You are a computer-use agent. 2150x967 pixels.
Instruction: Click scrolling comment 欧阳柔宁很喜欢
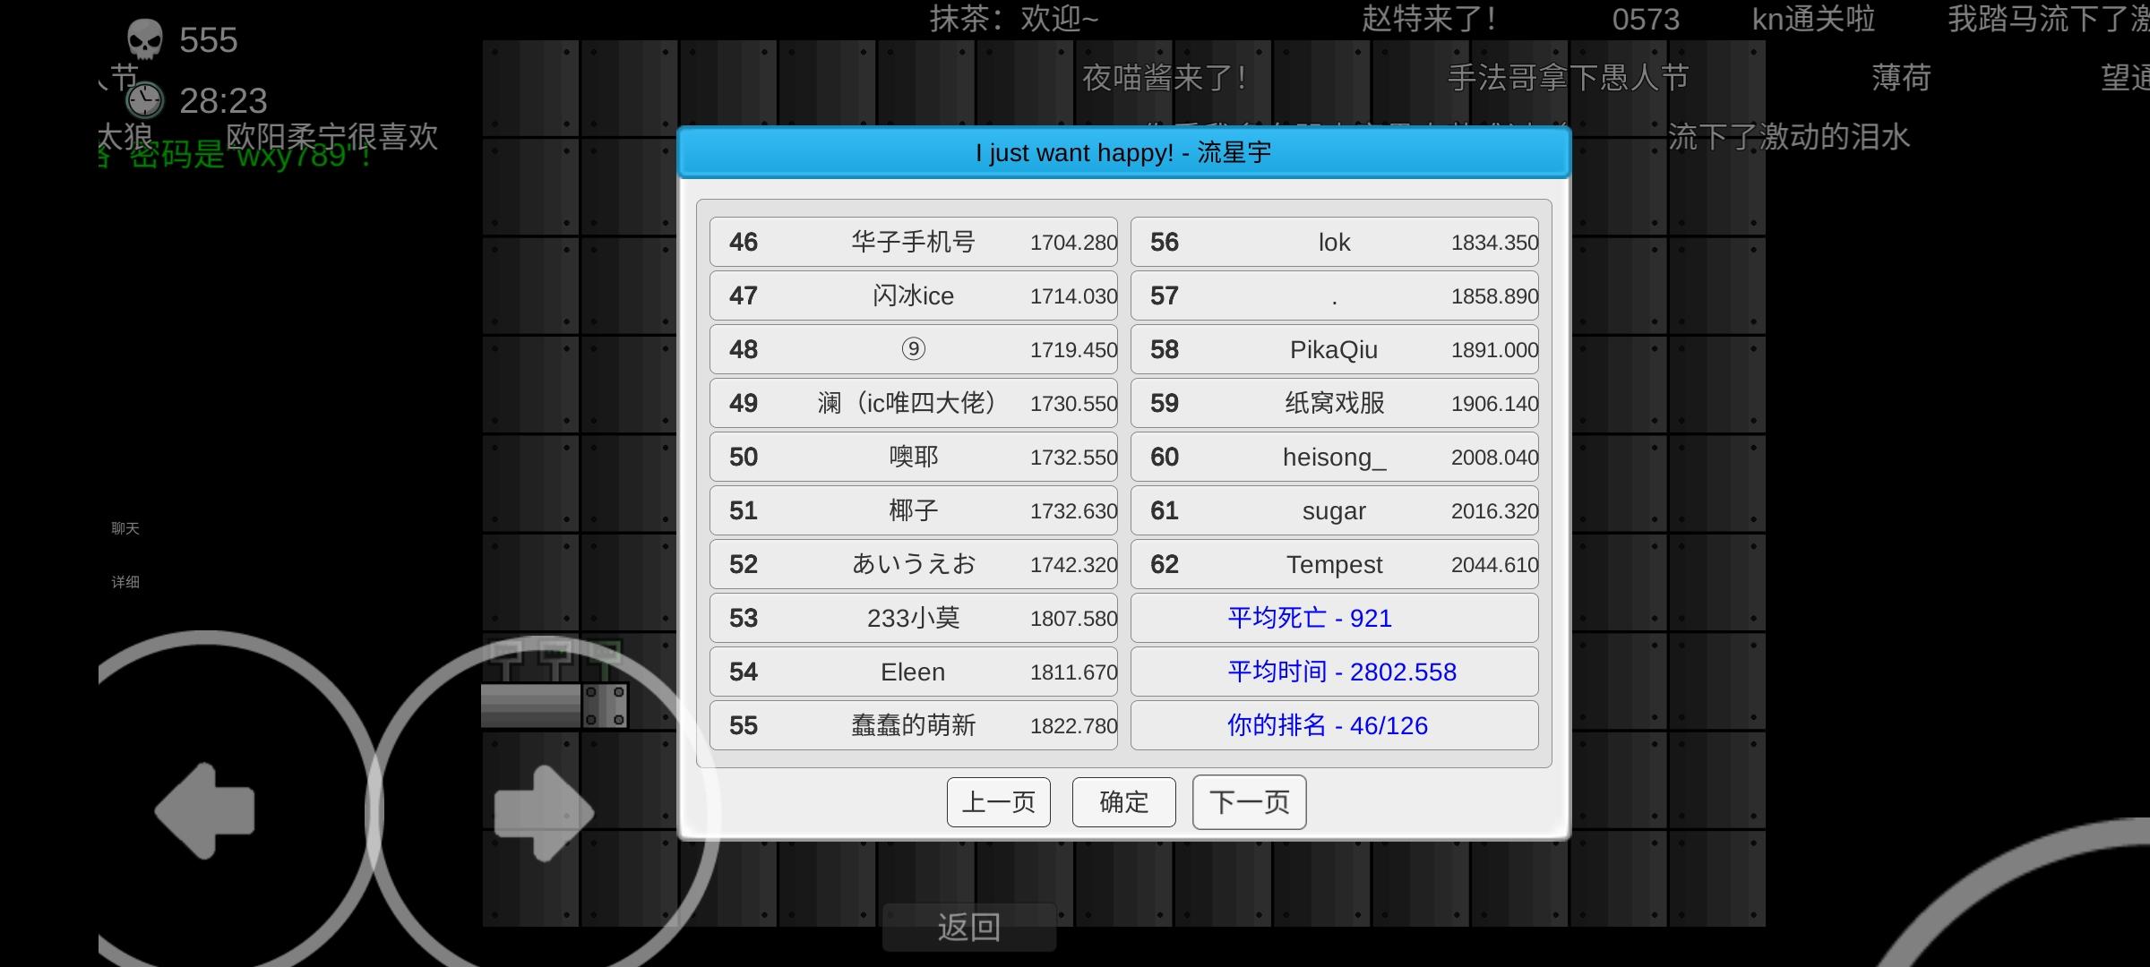click(x=332, y=137)
